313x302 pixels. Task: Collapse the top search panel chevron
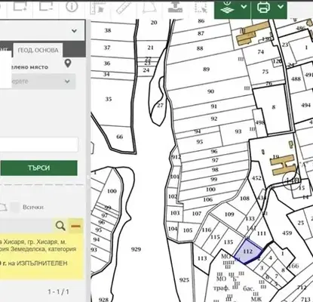click(x=74, y=31)
